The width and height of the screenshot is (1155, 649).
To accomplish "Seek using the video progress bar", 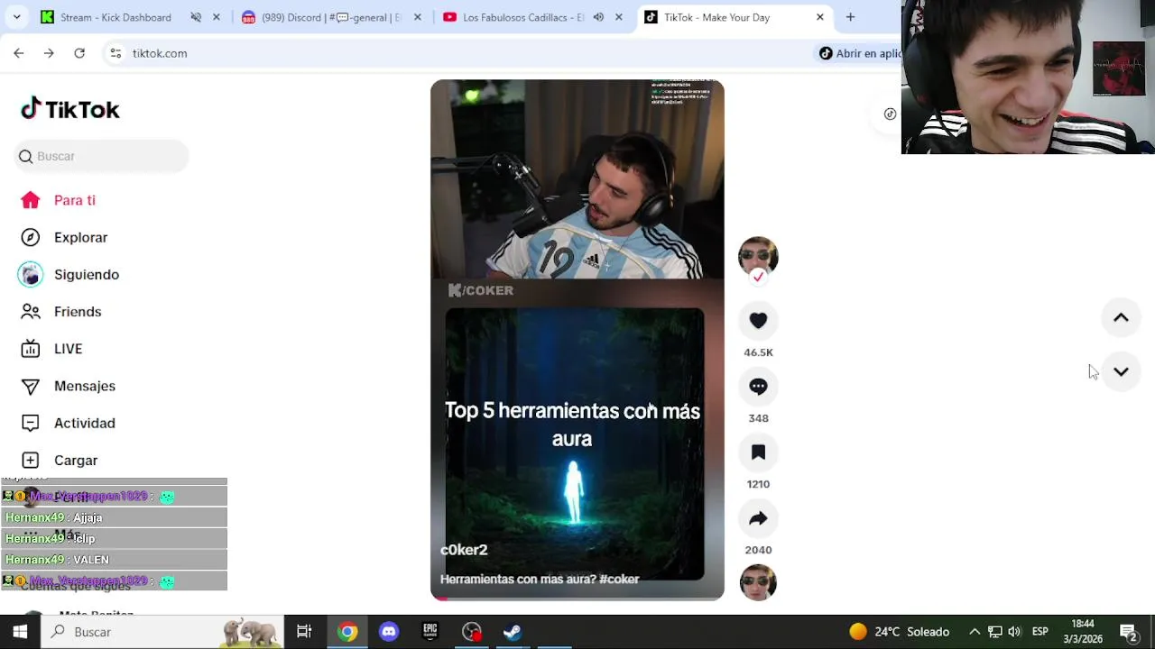I will coord(577,598).
